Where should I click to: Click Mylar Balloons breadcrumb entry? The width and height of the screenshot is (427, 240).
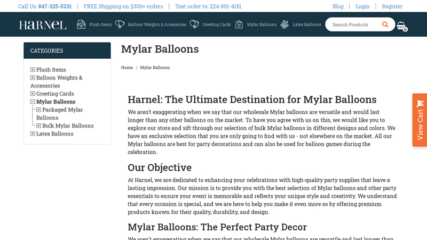coord(155,68)
